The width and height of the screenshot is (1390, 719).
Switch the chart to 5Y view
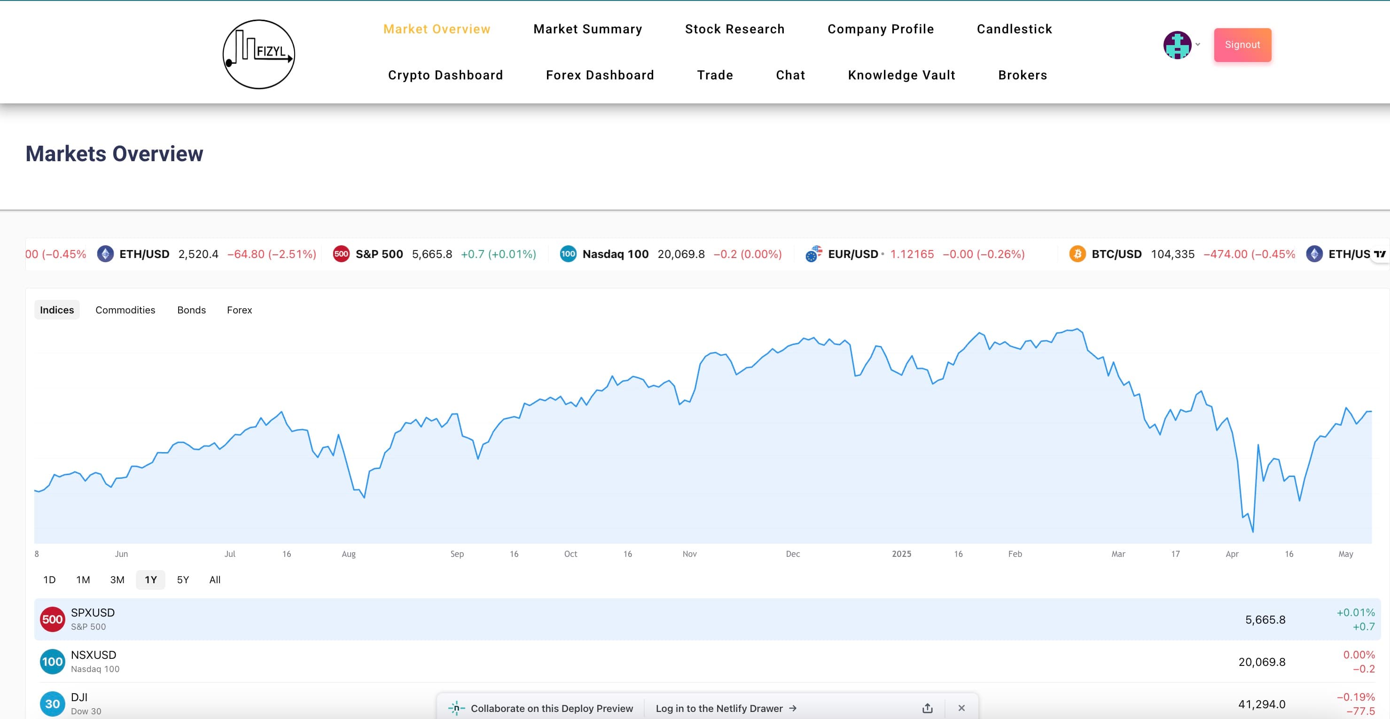coord(183,580)
